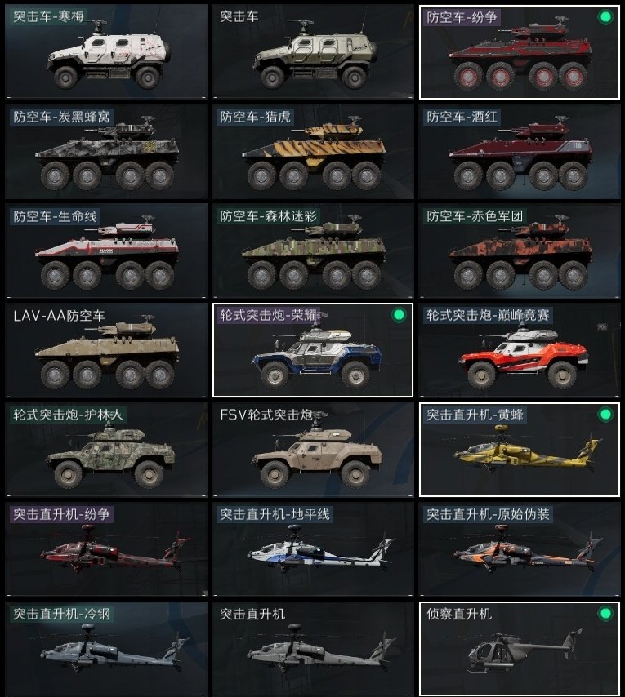625x697 pixels.
Task: Pick the tiger-striped 防空车-猎虎 skin
Action: point(313,151)
